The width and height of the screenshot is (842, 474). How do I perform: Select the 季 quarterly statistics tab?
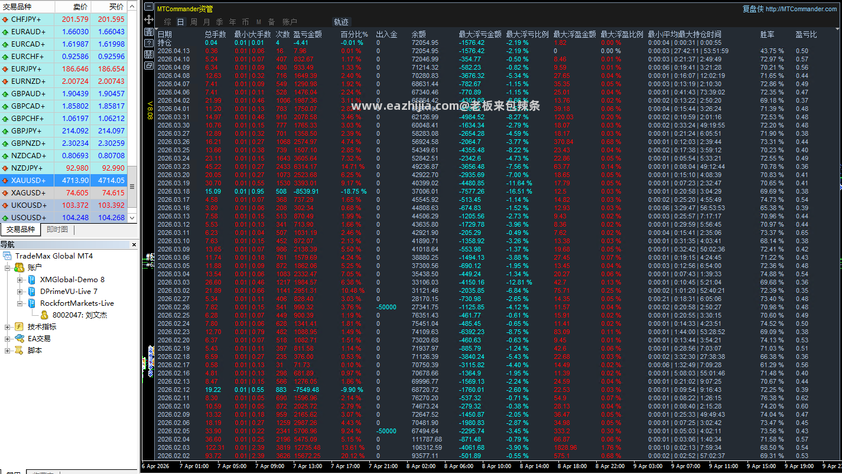[219, 22]
